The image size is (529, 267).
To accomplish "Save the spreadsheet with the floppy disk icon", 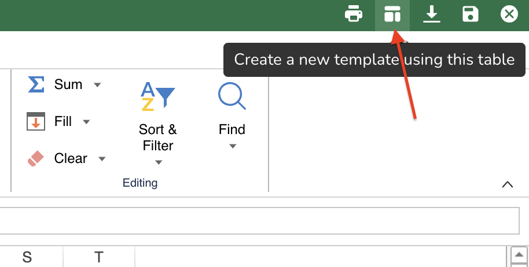I will click(471, 14).
